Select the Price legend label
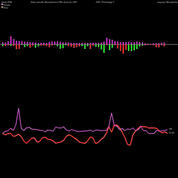The width and height of the screenshot is (178, 178). pos(6,8)
